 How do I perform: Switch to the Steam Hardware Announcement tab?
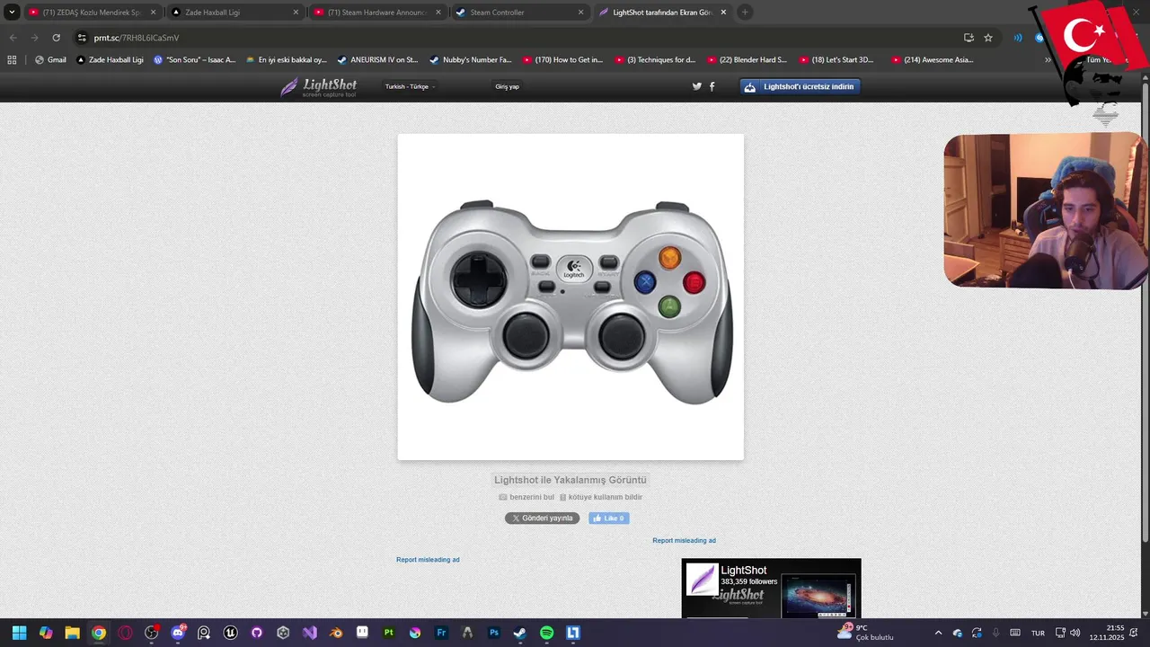coord(377,13)
